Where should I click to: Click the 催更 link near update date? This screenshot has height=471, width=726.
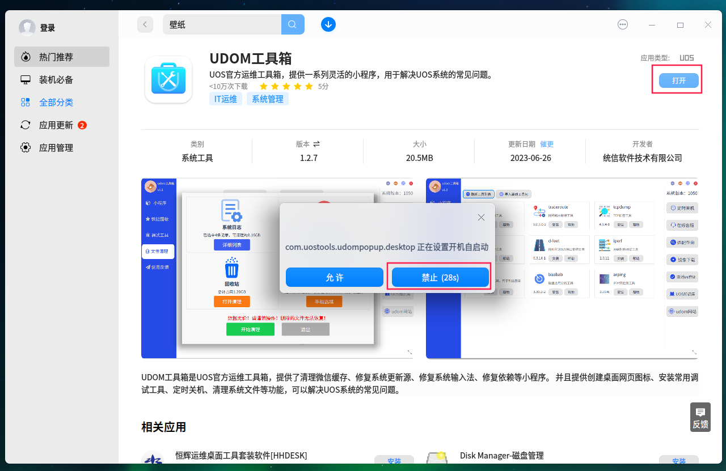(x=547, y=144)
